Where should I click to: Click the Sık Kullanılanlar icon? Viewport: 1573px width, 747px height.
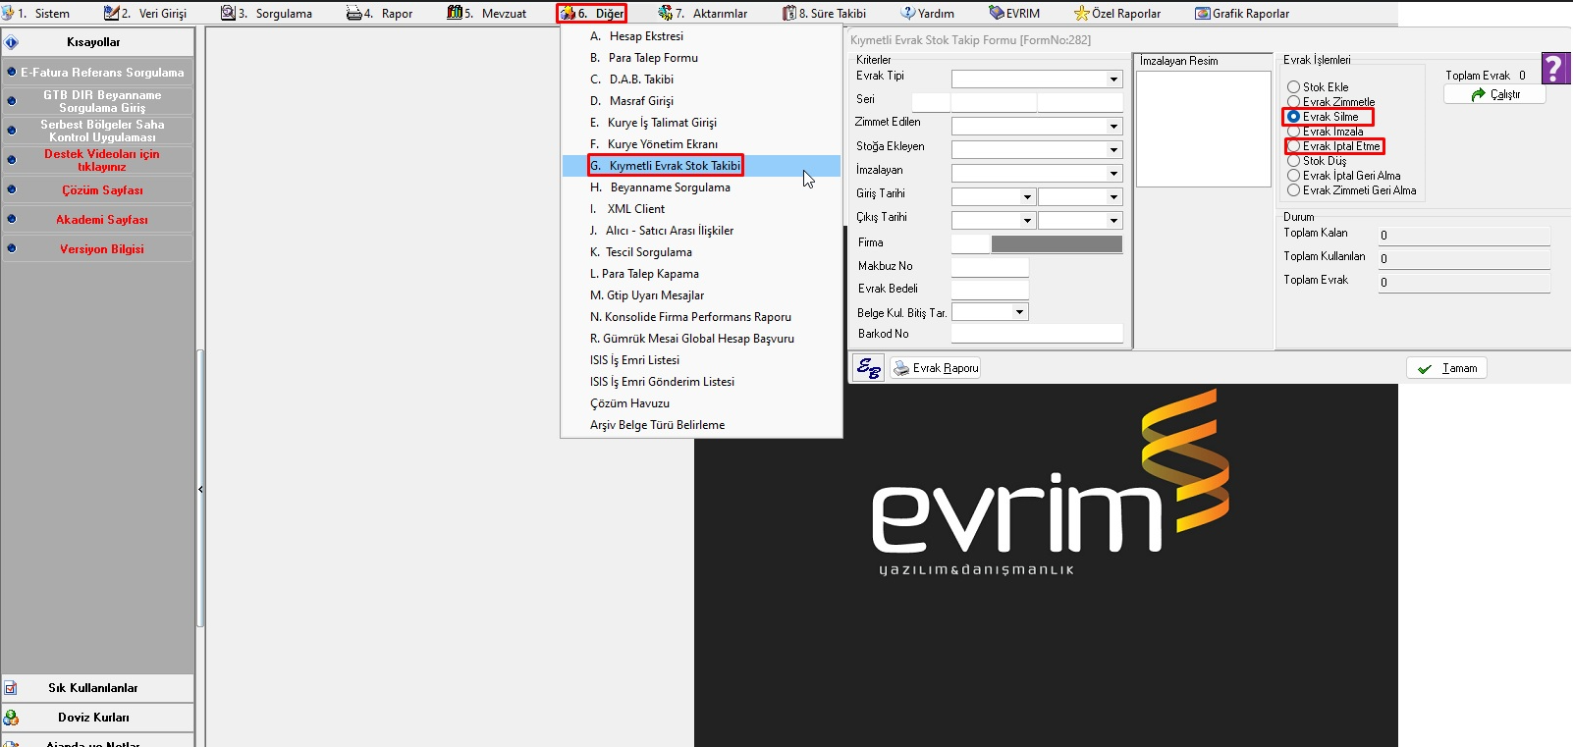[x=10, y=688]
